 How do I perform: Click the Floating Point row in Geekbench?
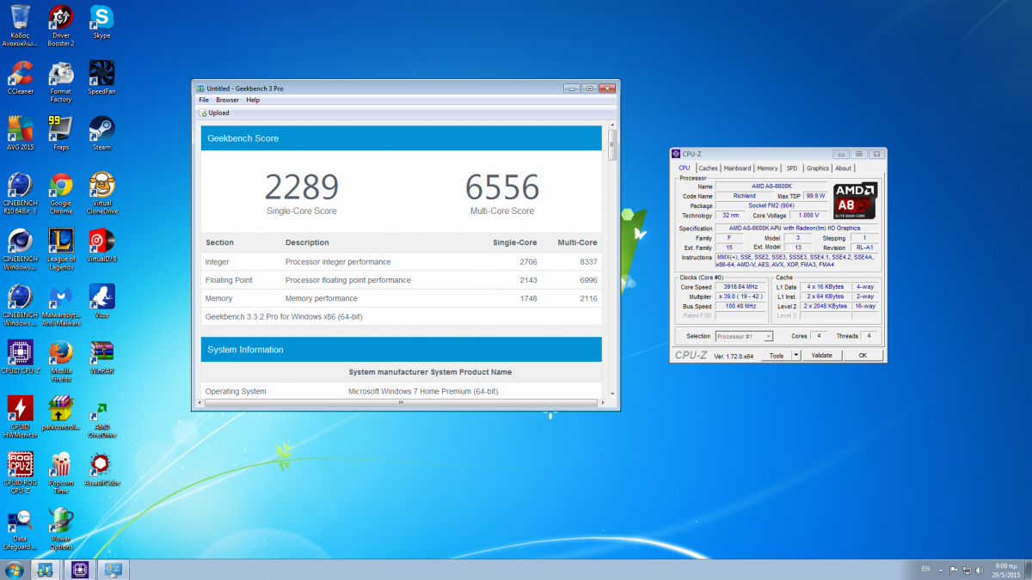tap(401, 280)
